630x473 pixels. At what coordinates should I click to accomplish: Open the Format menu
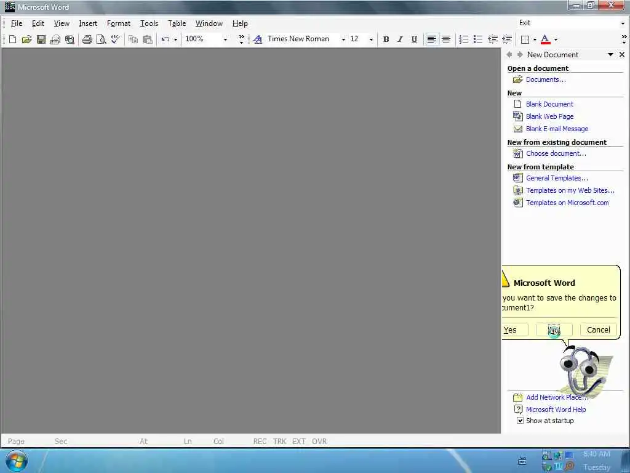click(119, 23)
